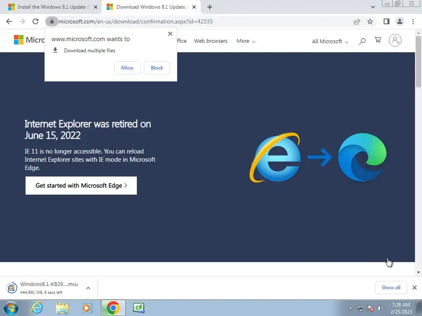The image size is (422, 316).
Task: Expand the All Microsoft dropdown
Action: tap(330, 42)
